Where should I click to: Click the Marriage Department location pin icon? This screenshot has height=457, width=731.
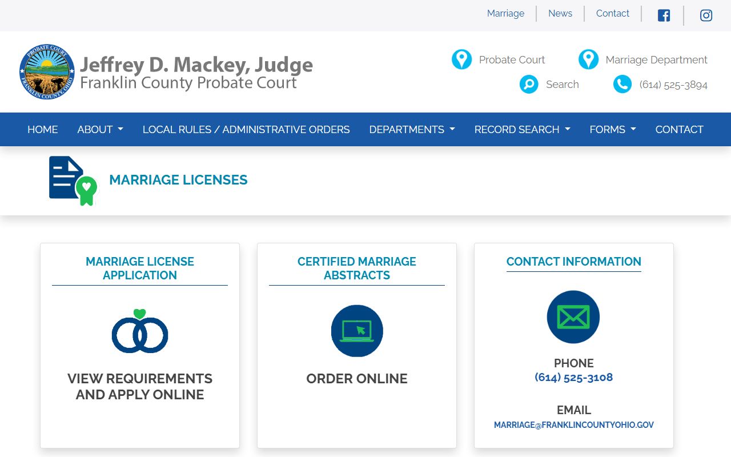tap(588, 59)
